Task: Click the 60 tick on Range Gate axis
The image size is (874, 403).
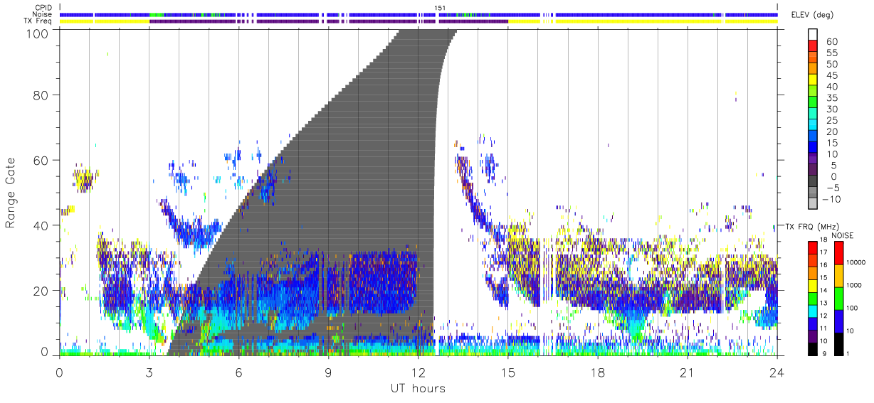Action: point(41,160)
